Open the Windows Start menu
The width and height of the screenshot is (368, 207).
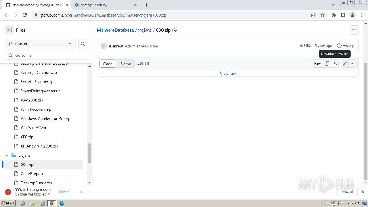[x=8, y=203]
